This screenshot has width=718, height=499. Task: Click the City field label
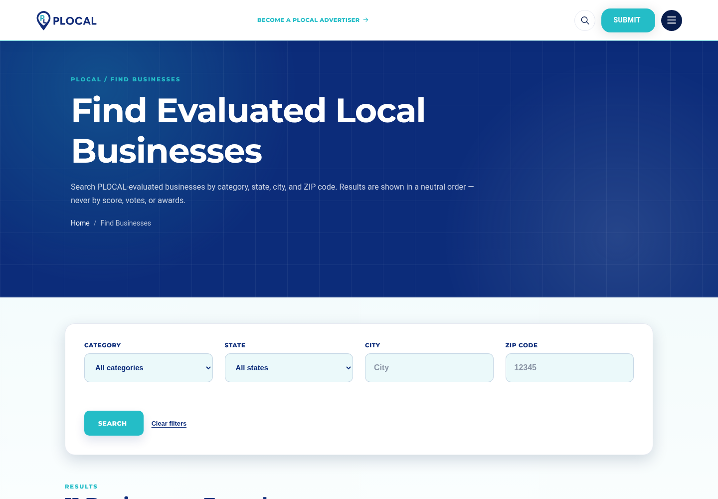pyautogui.click(x=372, y=345)
